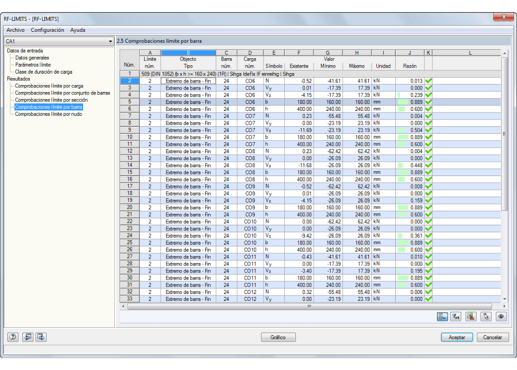Screen dimensions: 517x370
Task: Click the Existente value -11.68 in row 14
Action: tap(304, 165)
